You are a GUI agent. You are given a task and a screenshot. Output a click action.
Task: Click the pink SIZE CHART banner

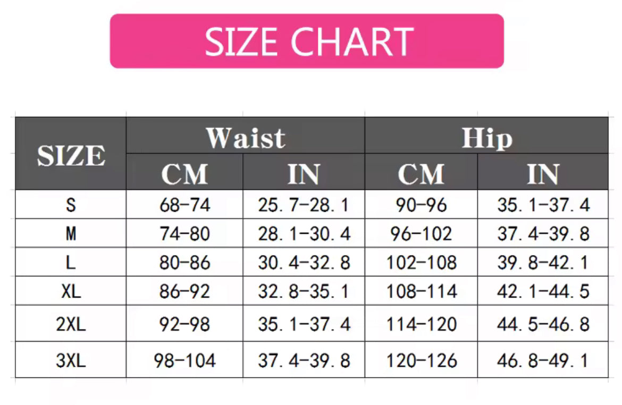[x=307, y=41]
